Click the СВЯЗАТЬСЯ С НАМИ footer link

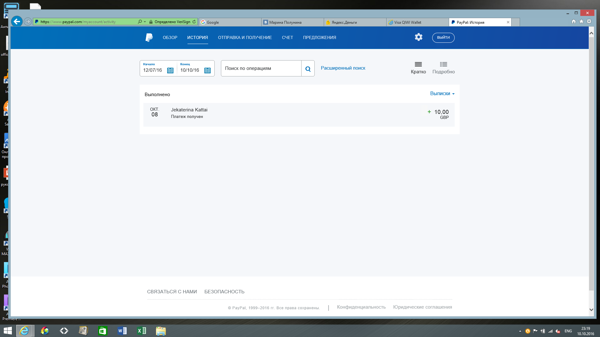pyautogui.click(x=172, y=292)
